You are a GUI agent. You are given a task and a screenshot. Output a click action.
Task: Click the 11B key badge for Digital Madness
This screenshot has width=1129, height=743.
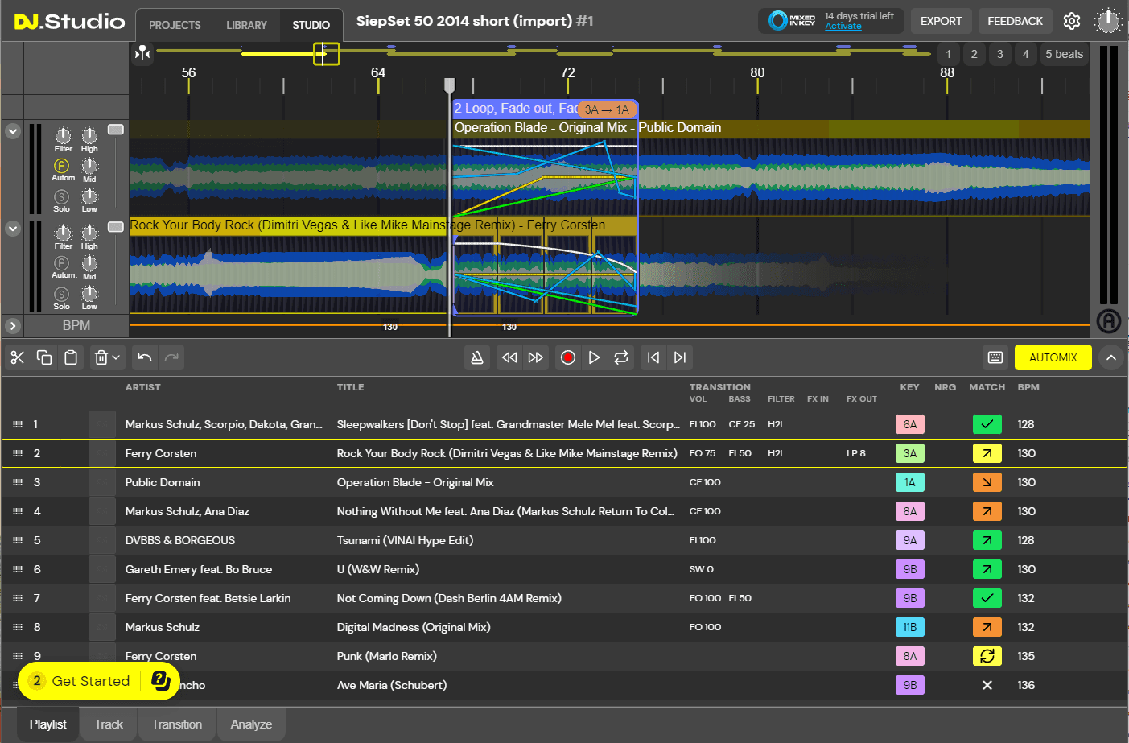[x=910, y=627]
